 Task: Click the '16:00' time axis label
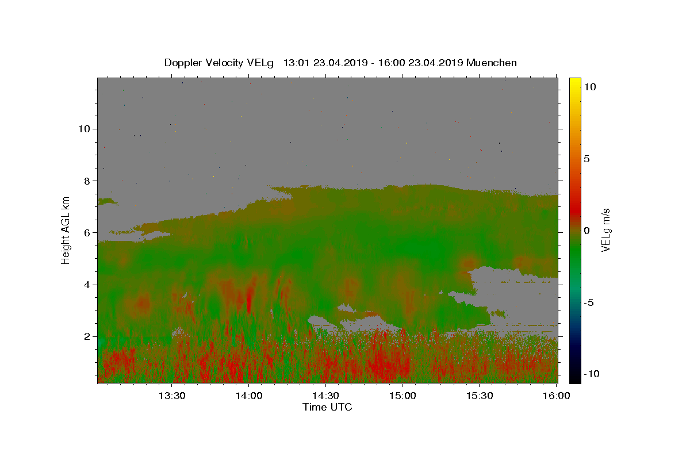point(557,396)
